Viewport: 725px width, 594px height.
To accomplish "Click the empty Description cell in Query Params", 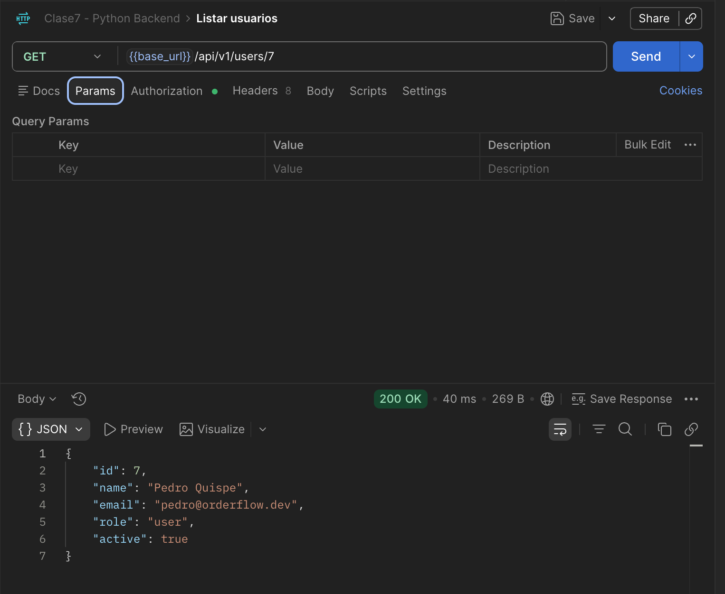I will point(591,169).
